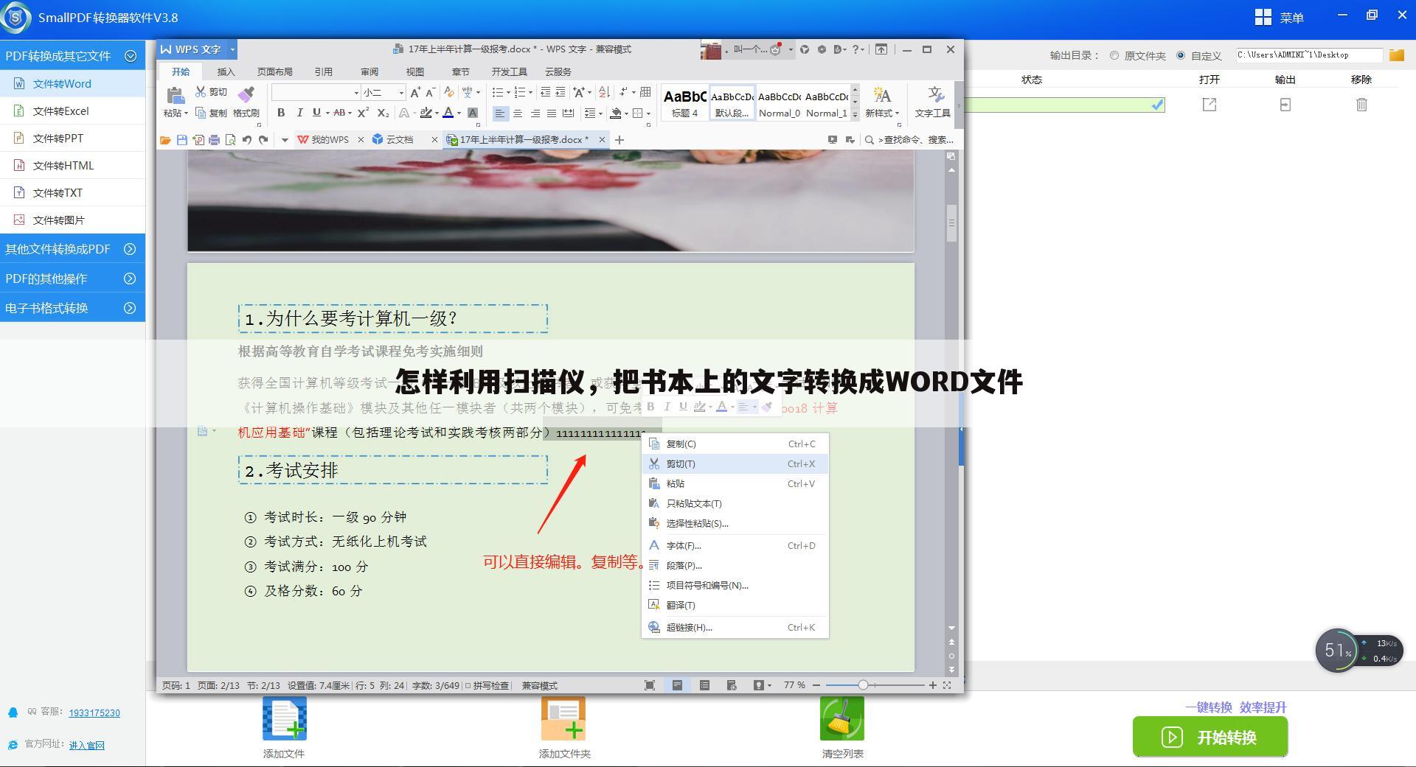Screen dimensions: 1416x767
Task: Expand the 电子书格式转换 section
Action: point(70,307)
